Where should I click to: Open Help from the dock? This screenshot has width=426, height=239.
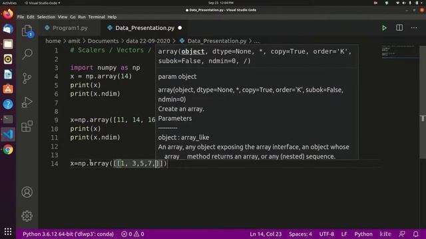tap(8, 104)
